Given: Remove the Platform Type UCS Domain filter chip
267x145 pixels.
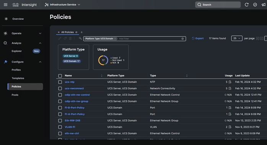Looking at the screenshot, I should click(115, 38).
